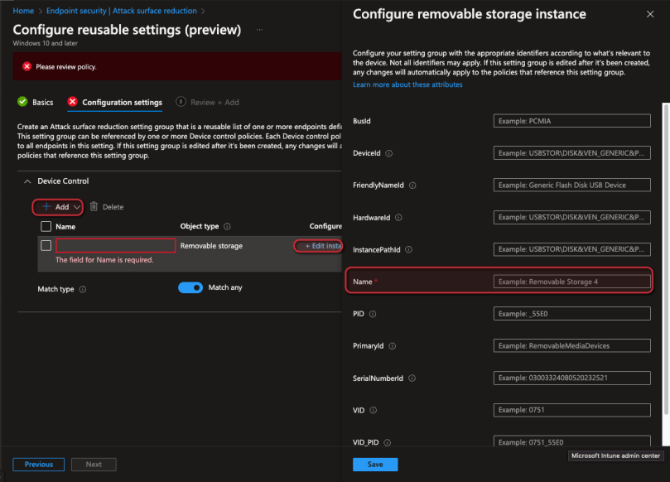
Task: Click the Match type info icon
Action: click(x=83, y=289)
